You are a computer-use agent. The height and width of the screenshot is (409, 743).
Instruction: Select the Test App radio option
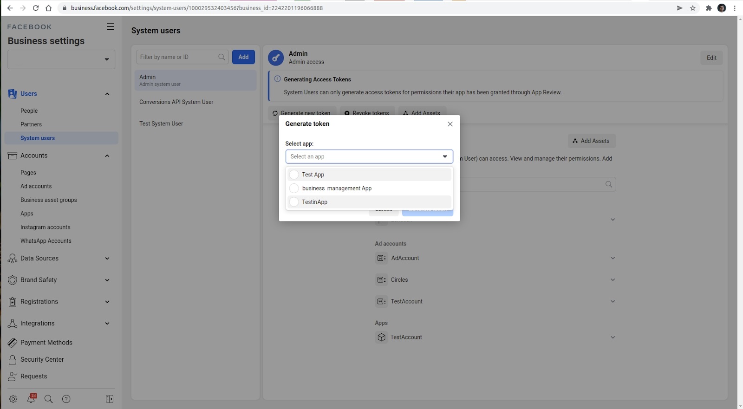pos(294,175)
